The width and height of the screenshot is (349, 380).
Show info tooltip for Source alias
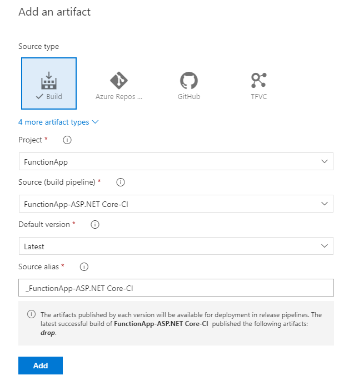pyautogui.click(x=84, y=267)
